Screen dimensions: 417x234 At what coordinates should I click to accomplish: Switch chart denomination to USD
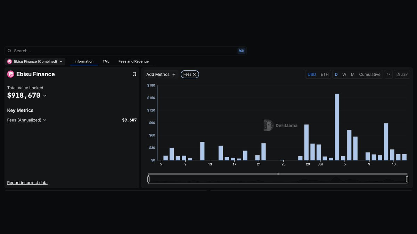312,75
